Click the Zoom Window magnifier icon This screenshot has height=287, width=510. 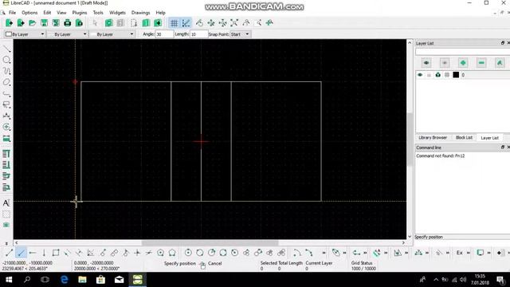259,23
